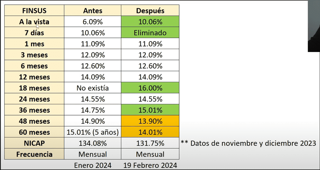
Task: Click the orange 13.90% cell
Action: [x=150, y=121]
